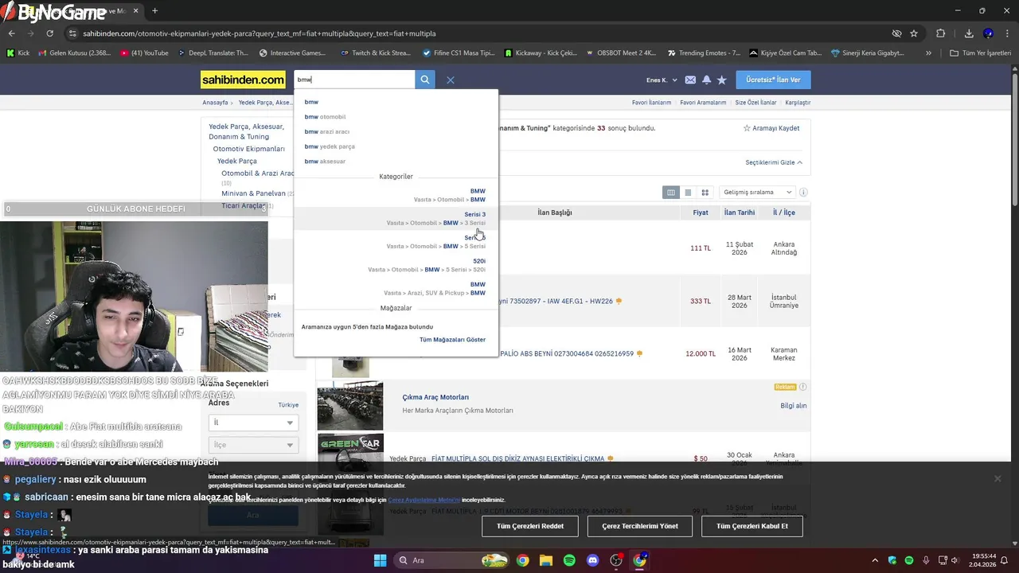Go back using the browser back arrow

coord(11,33)
